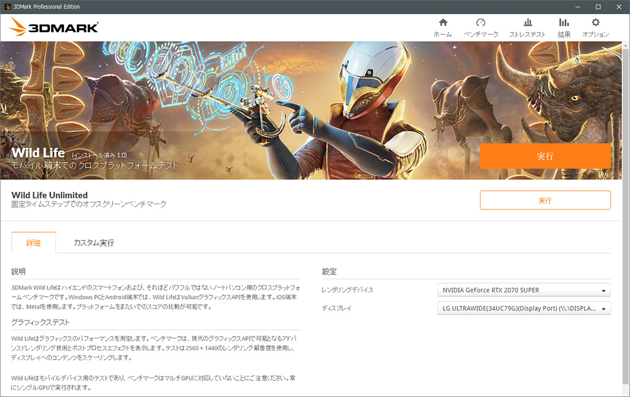
Task: Click the Wild Life banner title
Action: point(38,153)
